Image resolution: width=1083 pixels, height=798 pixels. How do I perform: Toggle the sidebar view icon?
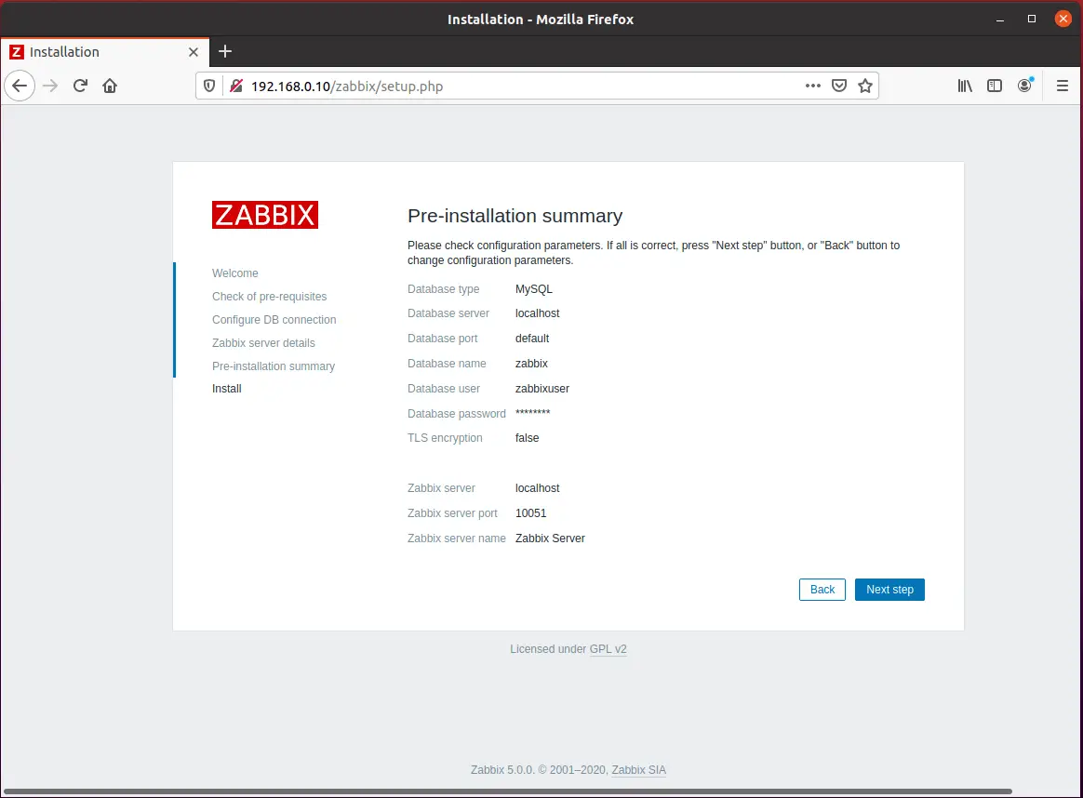[995, 86]
